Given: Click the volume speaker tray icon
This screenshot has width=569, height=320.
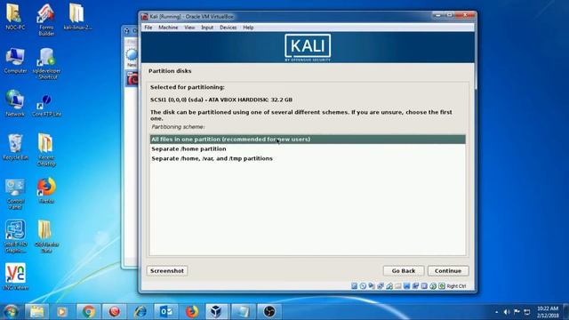Looking at the screenshot, I should click(x=507, y=312).
